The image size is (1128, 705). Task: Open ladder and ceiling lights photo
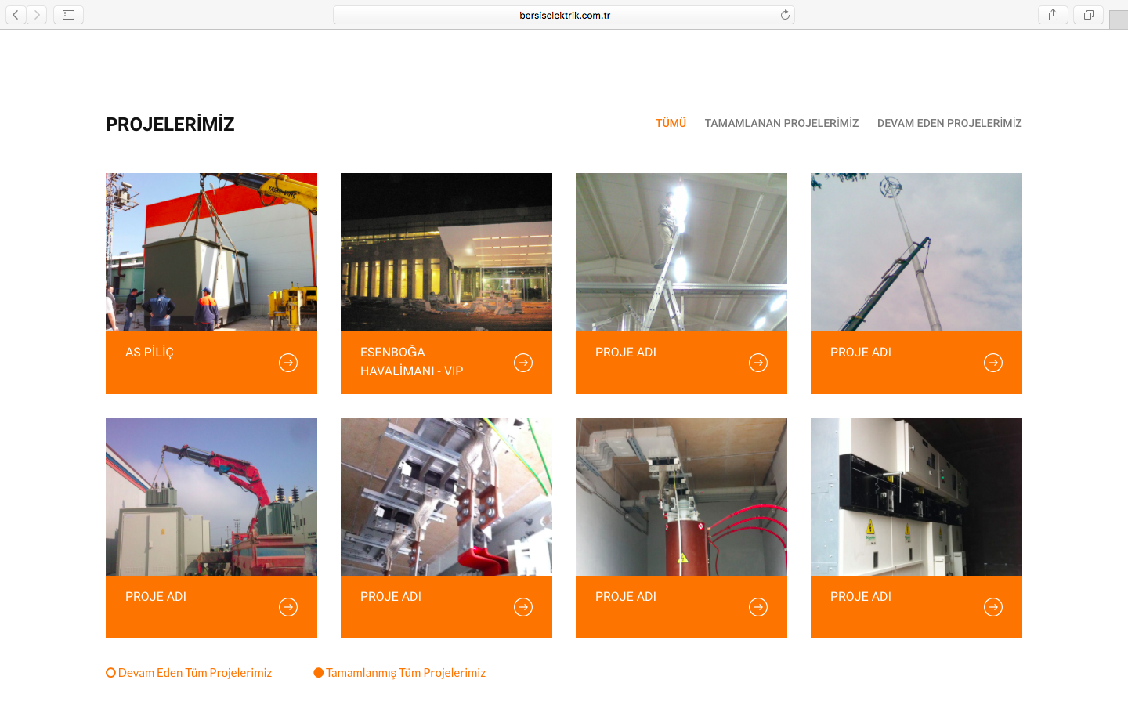tap(681, 252)
